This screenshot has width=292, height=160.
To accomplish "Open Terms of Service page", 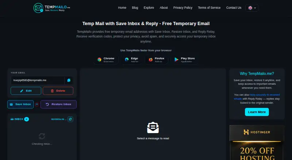I will pyautogui.click(x=209, y=8).
